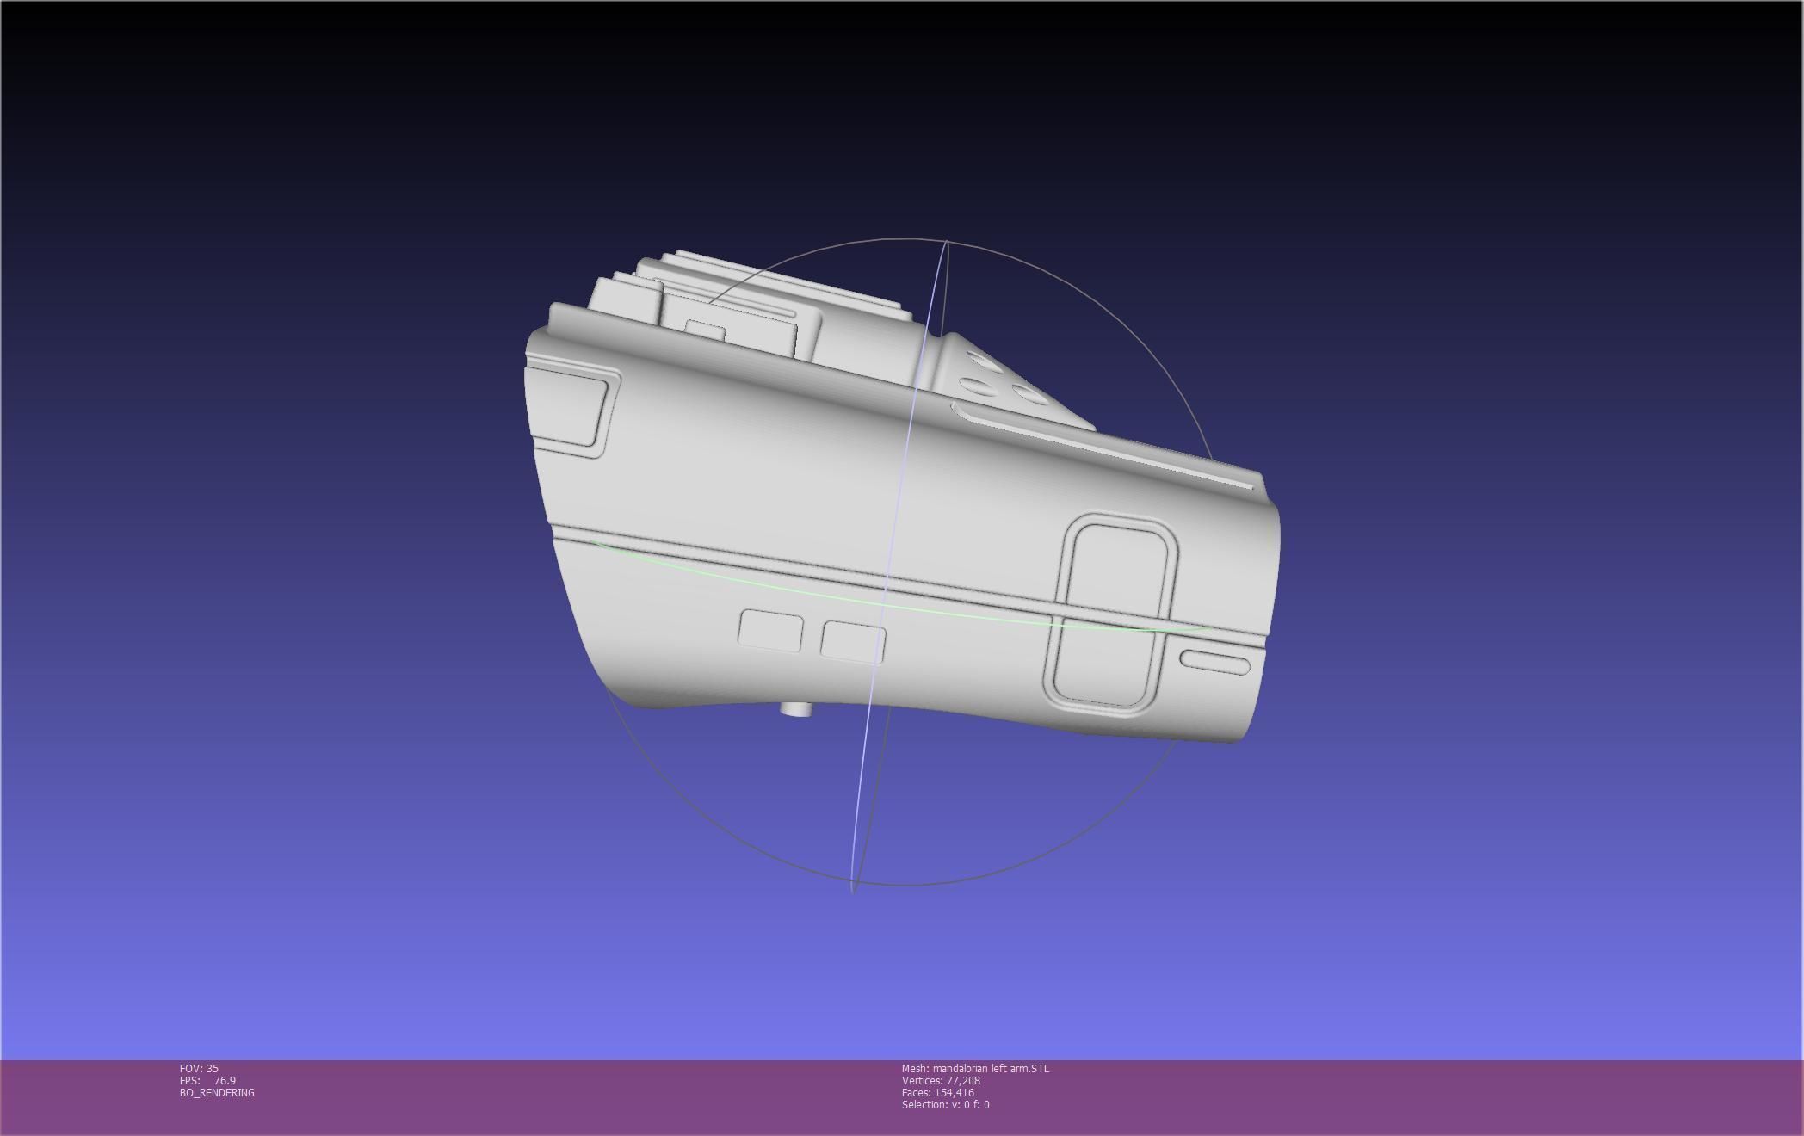This screenshot has height=1136, width=1804.
Task: Click the Selection: v: 0 f: 0 text
Action: pos(945,1104)
